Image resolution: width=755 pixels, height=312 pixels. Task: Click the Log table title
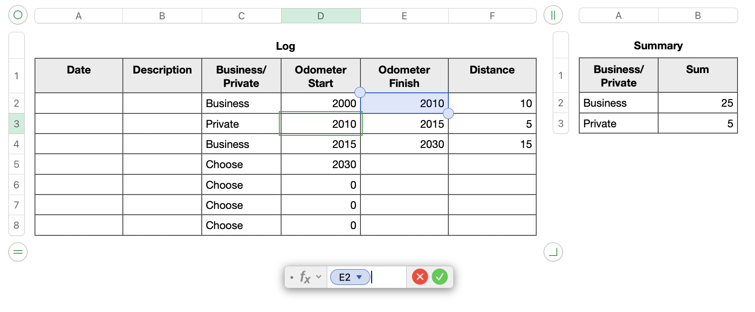pyautogui.click(x=285, y=46)
